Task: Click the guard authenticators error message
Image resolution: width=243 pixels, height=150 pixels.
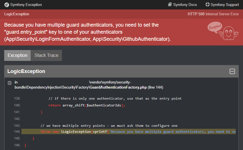Action: point(87,32)
